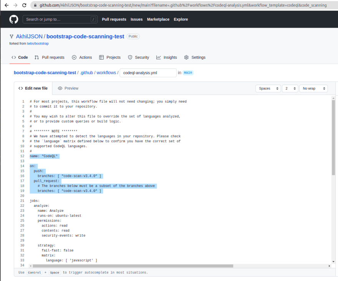Click the Code tab angle-brackets icon
338x281 pixels.
pos(14,57)
